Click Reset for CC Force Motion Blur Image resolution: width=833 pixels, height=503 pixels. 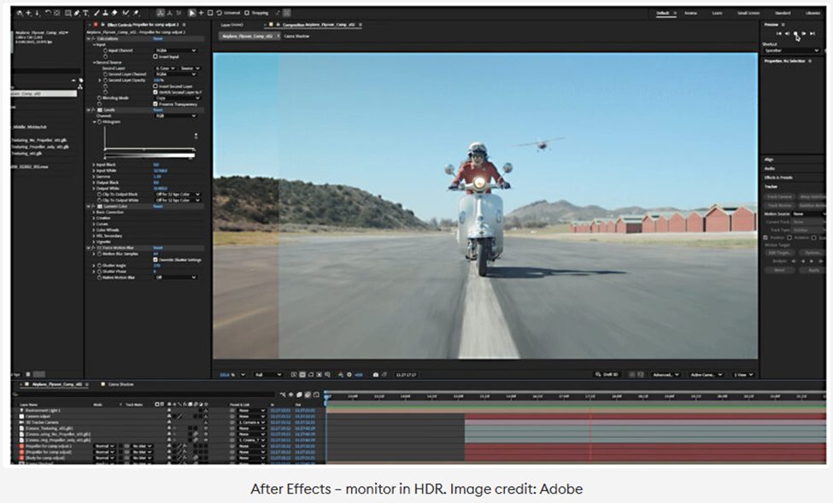point(158,248)
